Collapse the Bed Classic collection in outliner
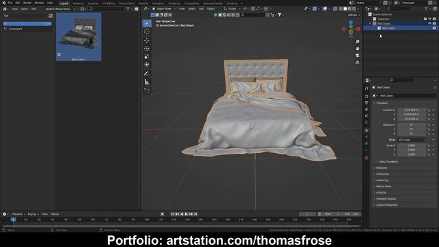The image size is (439, 247). [x=370, y=23]
